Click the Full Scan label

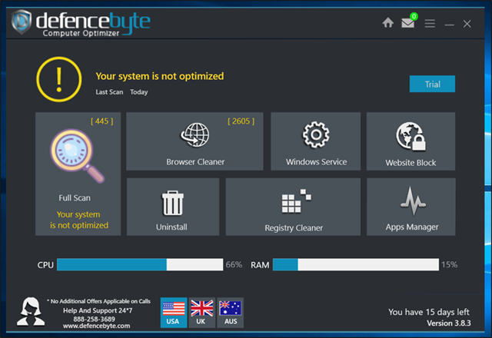(x=75, y=198)
